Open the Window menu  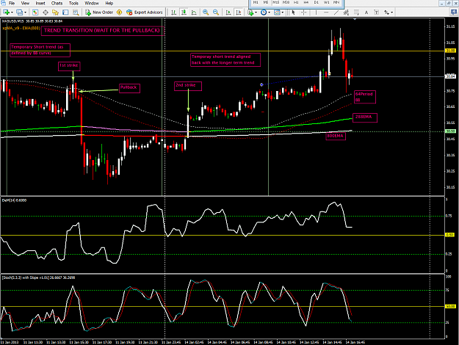coord(92,3)
